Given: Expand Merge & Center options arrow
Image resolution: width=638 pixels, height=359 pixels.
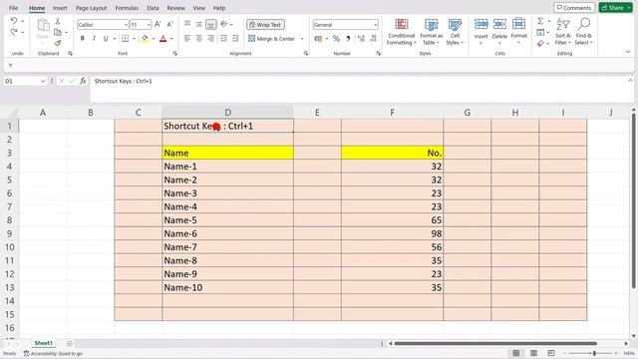Looking at the screenshot, I should coord(302,39).
